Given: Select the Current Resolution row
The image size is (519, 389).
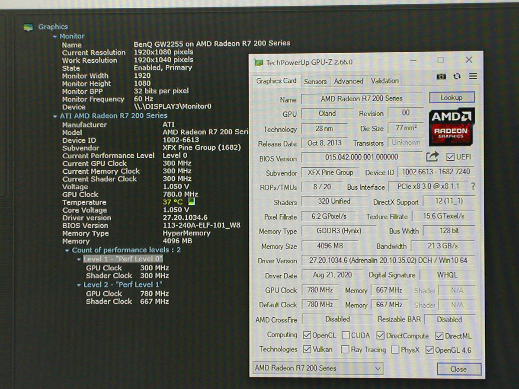Looking at the screenshot, I should point(128,52).
